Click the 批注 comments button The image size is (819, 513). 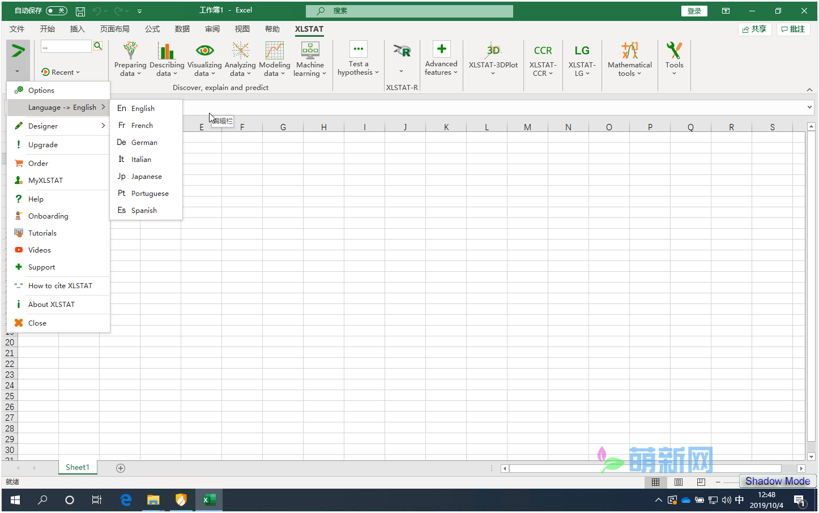[x=793, y=29]
